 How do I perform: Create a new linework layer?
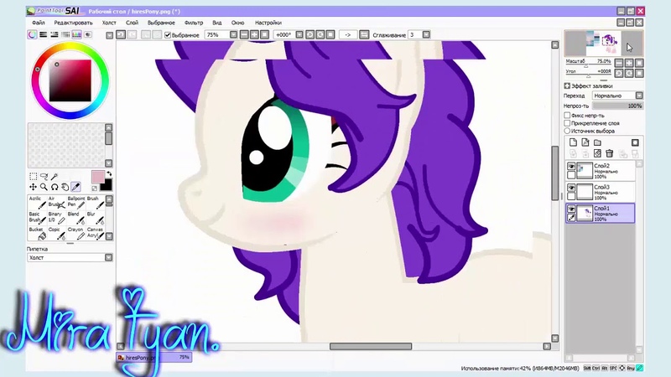pyautogui.click(x=585, y=142)
